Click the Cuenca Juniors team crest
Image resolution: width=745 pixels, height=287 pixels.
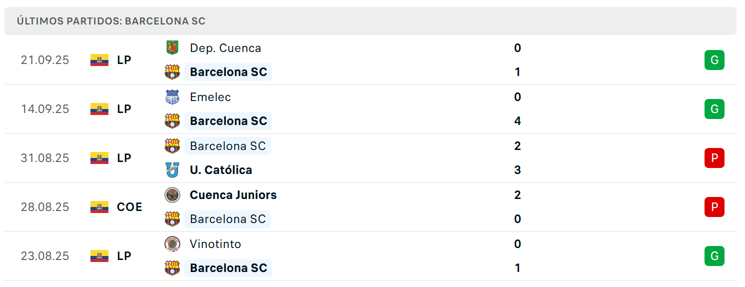pos(172,195)
